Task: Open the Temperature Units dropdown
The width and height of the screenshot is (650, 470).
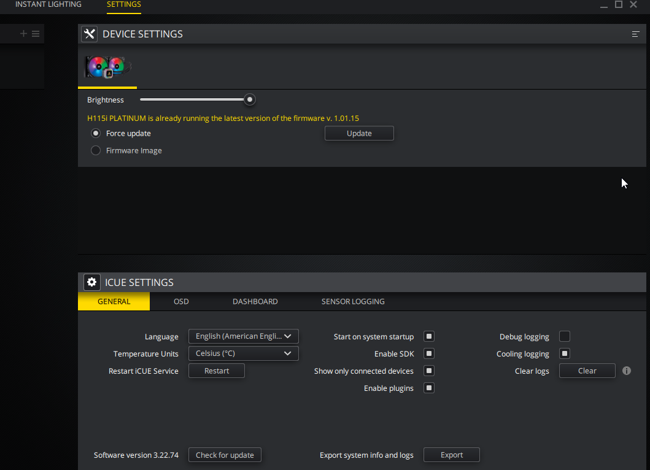Action: coord(243,353)
